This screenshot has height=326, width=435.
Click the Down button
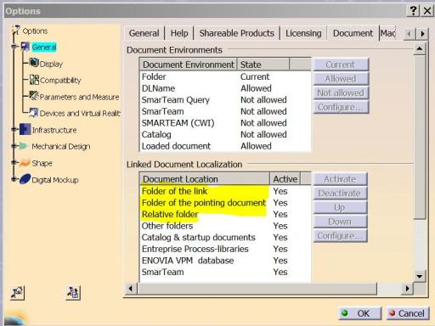tap(340, 222)
